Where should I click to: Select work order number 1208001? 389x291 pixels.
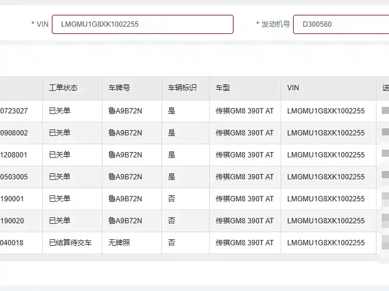point(14,155)
